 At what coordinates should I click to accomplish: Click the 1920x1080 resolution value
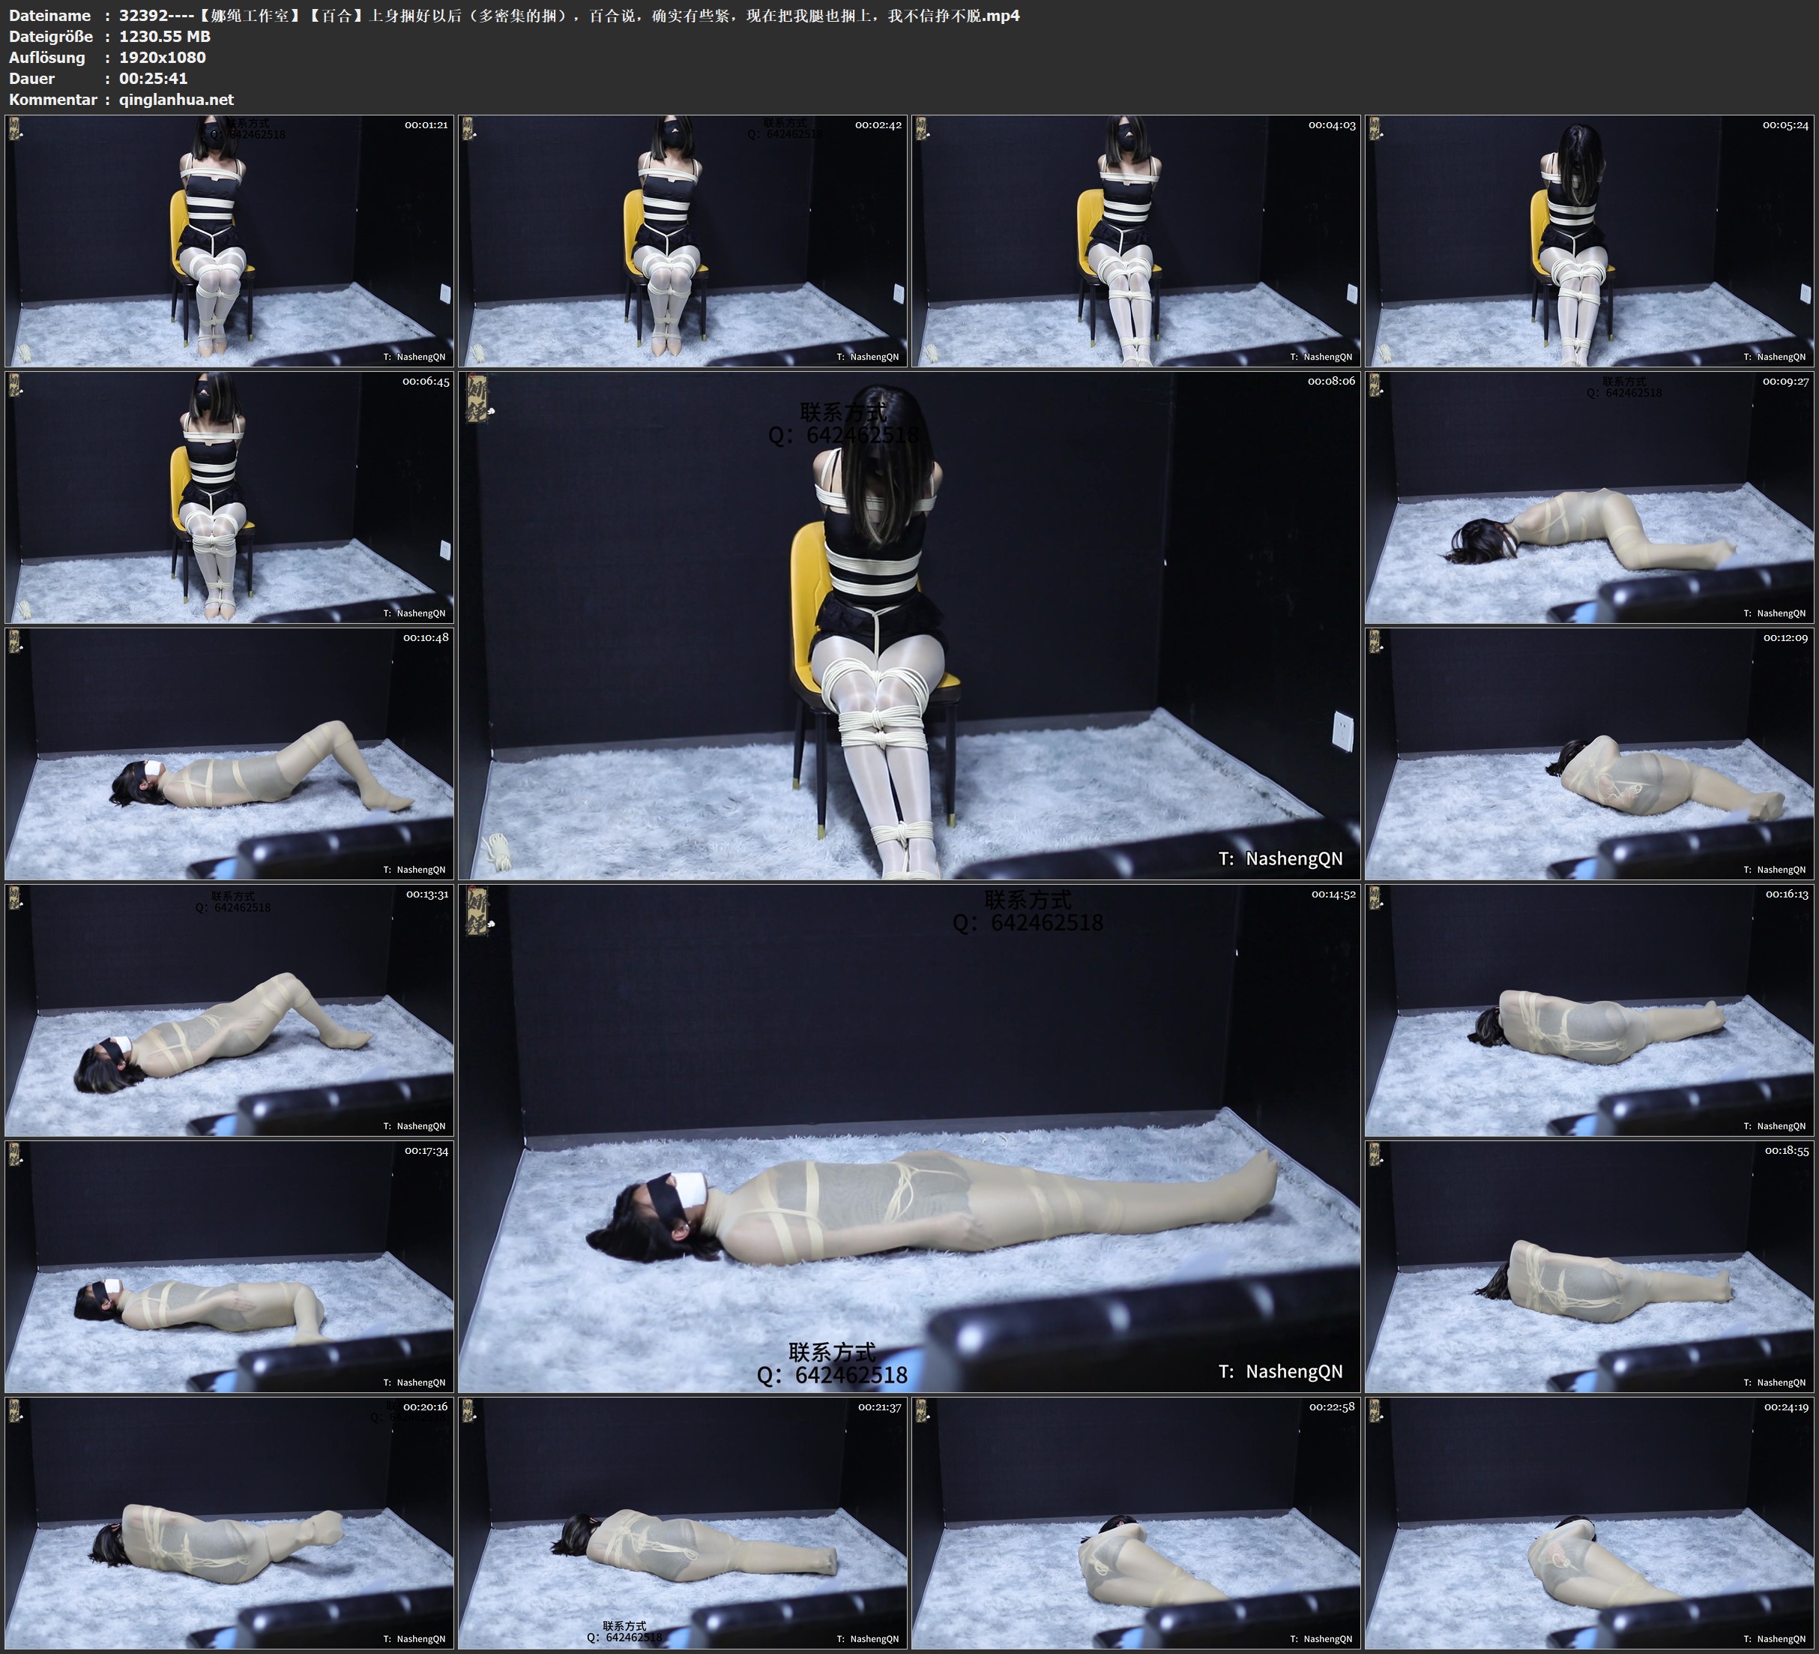(163, 57)
